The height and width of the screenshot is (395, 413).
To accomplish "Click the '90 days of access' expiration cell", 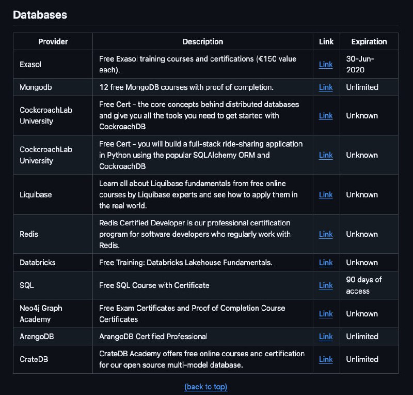I will [364, 285].
